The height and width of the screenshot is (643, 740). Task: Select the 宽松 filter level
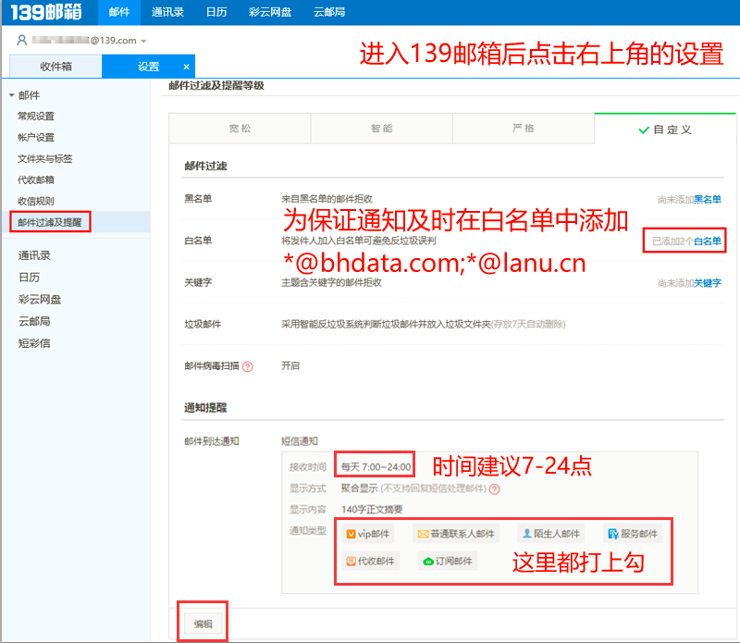[239, 129]
